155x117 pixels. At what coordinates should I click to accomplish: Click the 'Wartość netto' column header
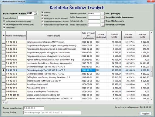143,36
